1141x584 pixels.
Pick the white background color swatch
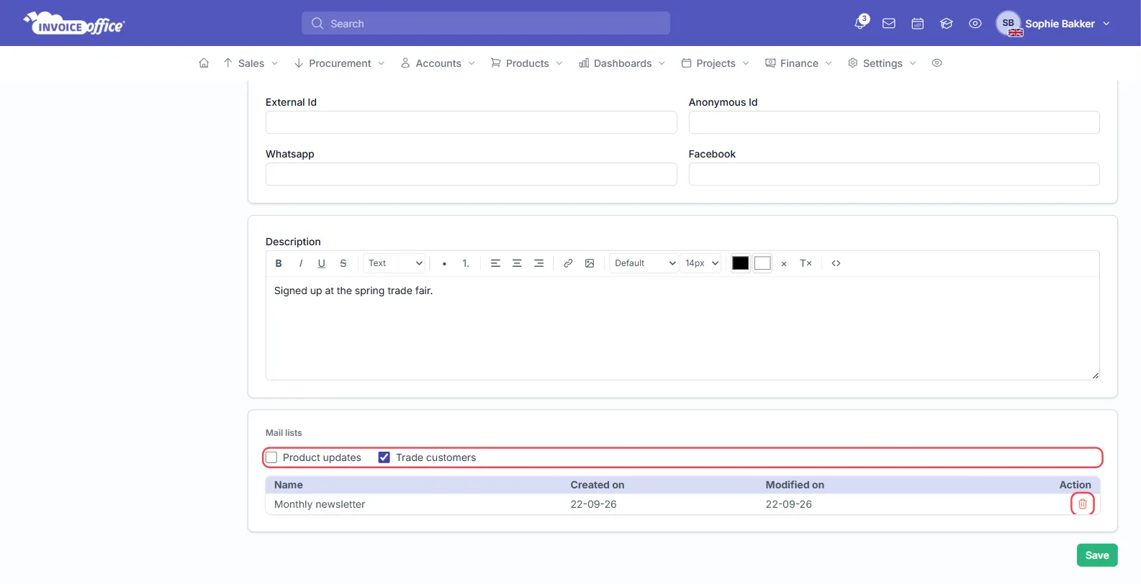762,263
